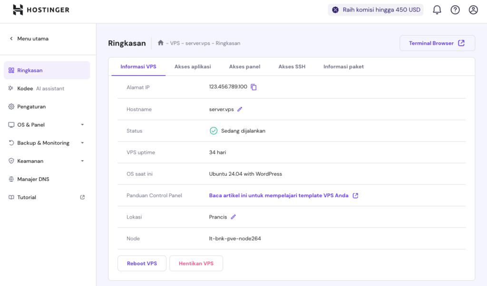Launch the Terminal Browser
487x286 pixels.
tap(437, 43)
